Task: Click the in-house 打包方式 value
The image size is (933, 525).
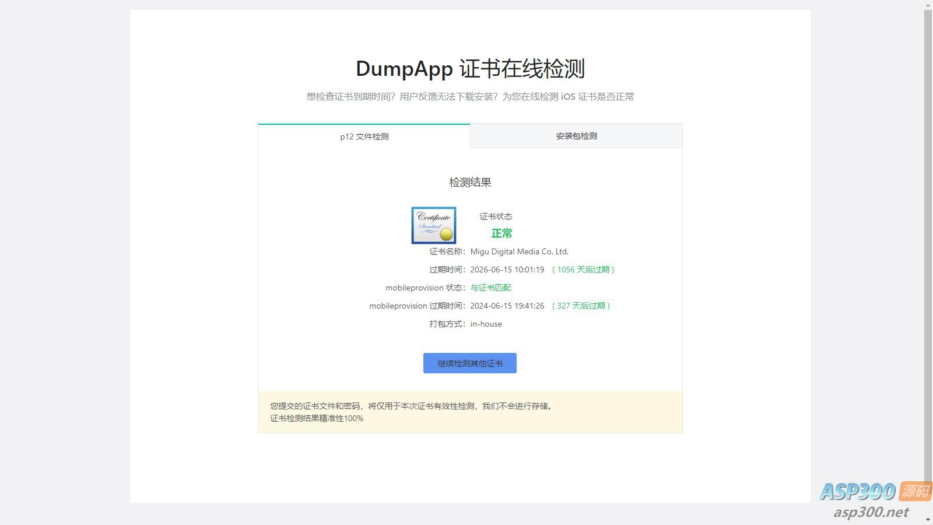Action: [486, 324]
